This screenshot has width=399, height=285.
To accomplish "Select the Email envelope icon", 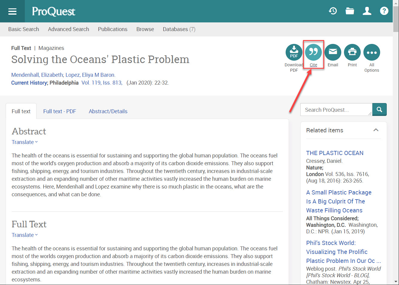I will 333,52.
